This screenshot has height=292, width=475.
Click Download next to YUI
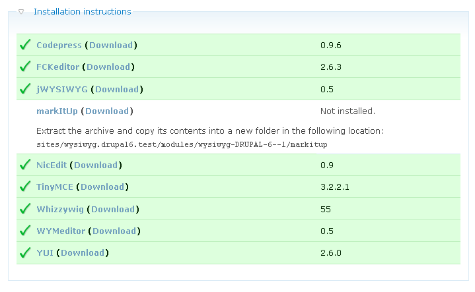83,252
